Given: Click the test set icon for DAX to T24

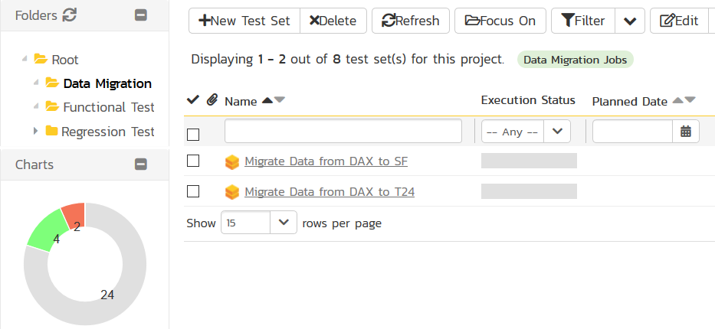Looking at the screenshot, I should click(232, 191).
